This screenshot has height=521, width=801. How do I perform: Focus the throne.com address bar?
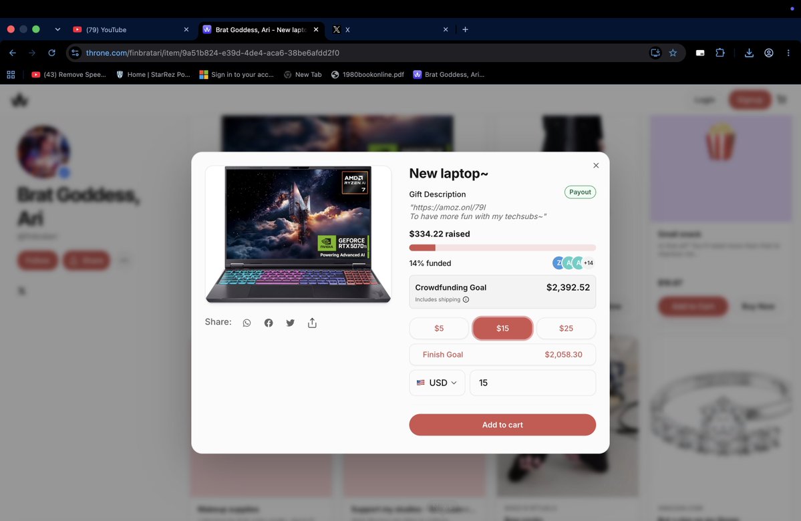point(357,53)
